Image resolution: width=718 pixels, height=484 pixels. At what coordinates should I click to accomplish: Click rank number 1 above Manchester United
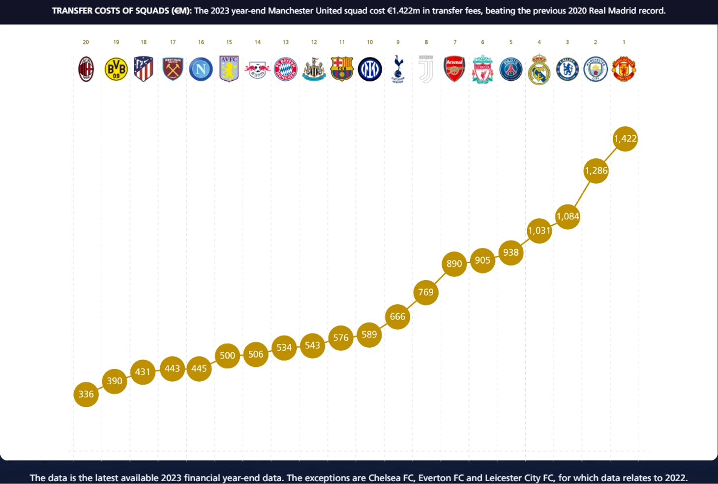pyautogui.click(x=624, y=42)
